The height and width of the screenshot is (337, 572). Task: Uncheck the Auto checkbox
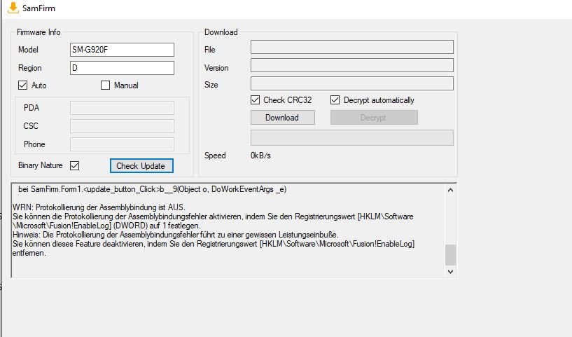(x=22, y=85)
